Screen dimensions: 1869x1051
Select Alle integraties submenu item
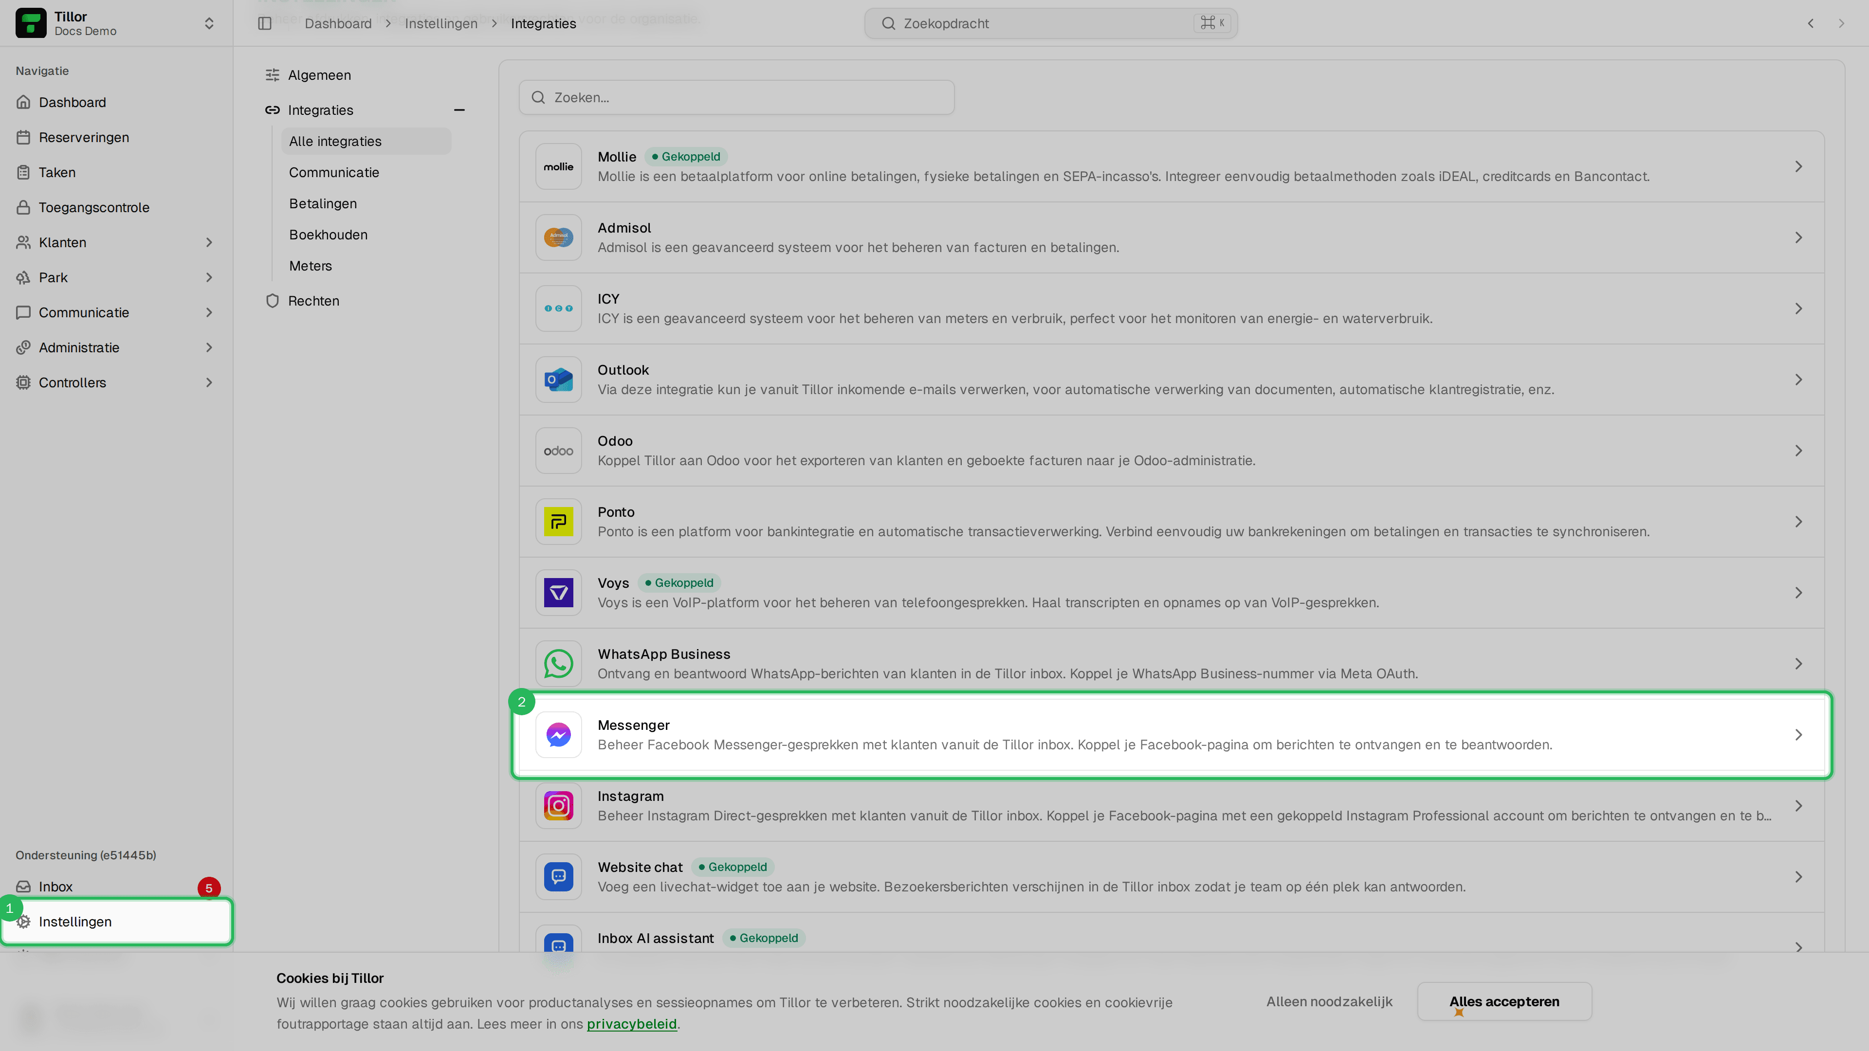[366, 141]
